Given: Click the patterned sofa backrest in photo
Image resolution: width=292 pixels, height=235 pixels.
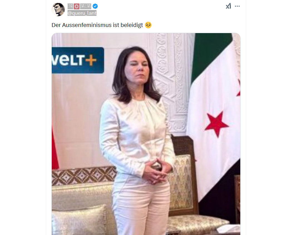Looking at the screenshot, I should tap(84, 176).
